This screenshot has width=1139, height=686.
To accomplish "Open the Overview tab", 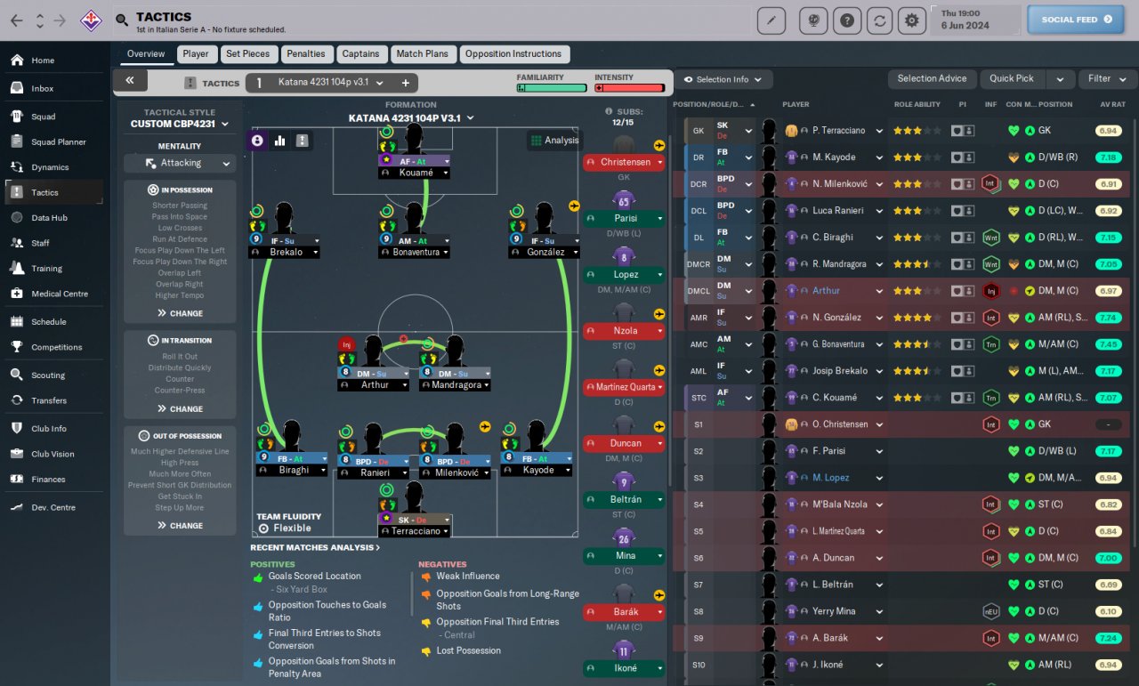I will pos(146,54).
